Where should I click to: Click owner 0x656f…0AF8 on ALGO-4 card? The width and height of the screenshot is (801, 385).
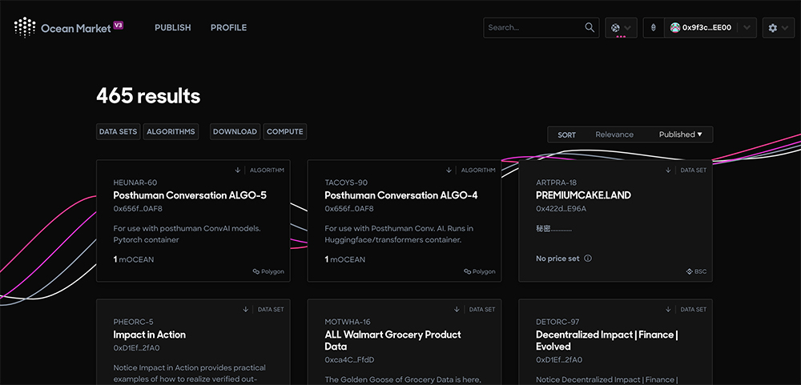point(349,208)
